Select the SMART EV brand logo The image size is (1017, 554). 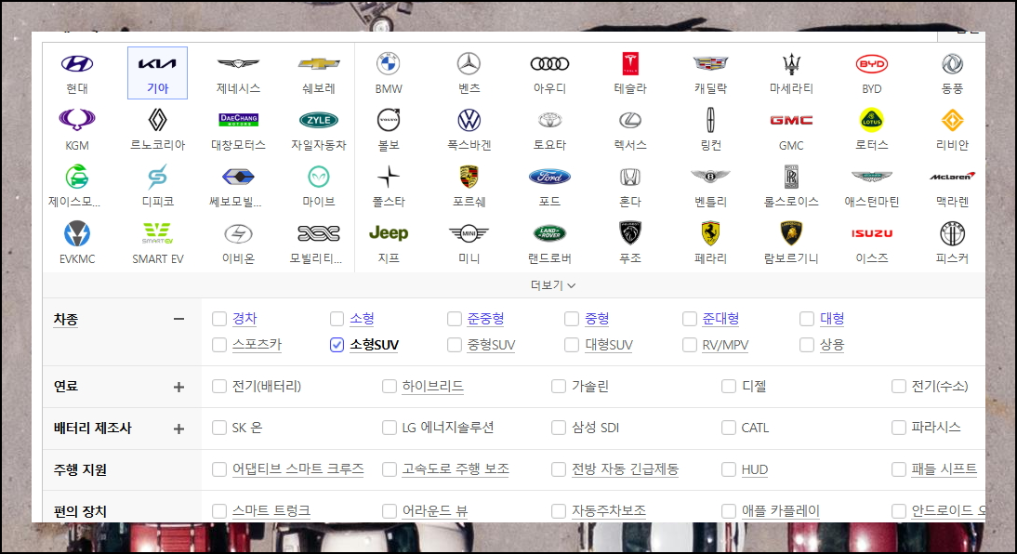point(158,233)
